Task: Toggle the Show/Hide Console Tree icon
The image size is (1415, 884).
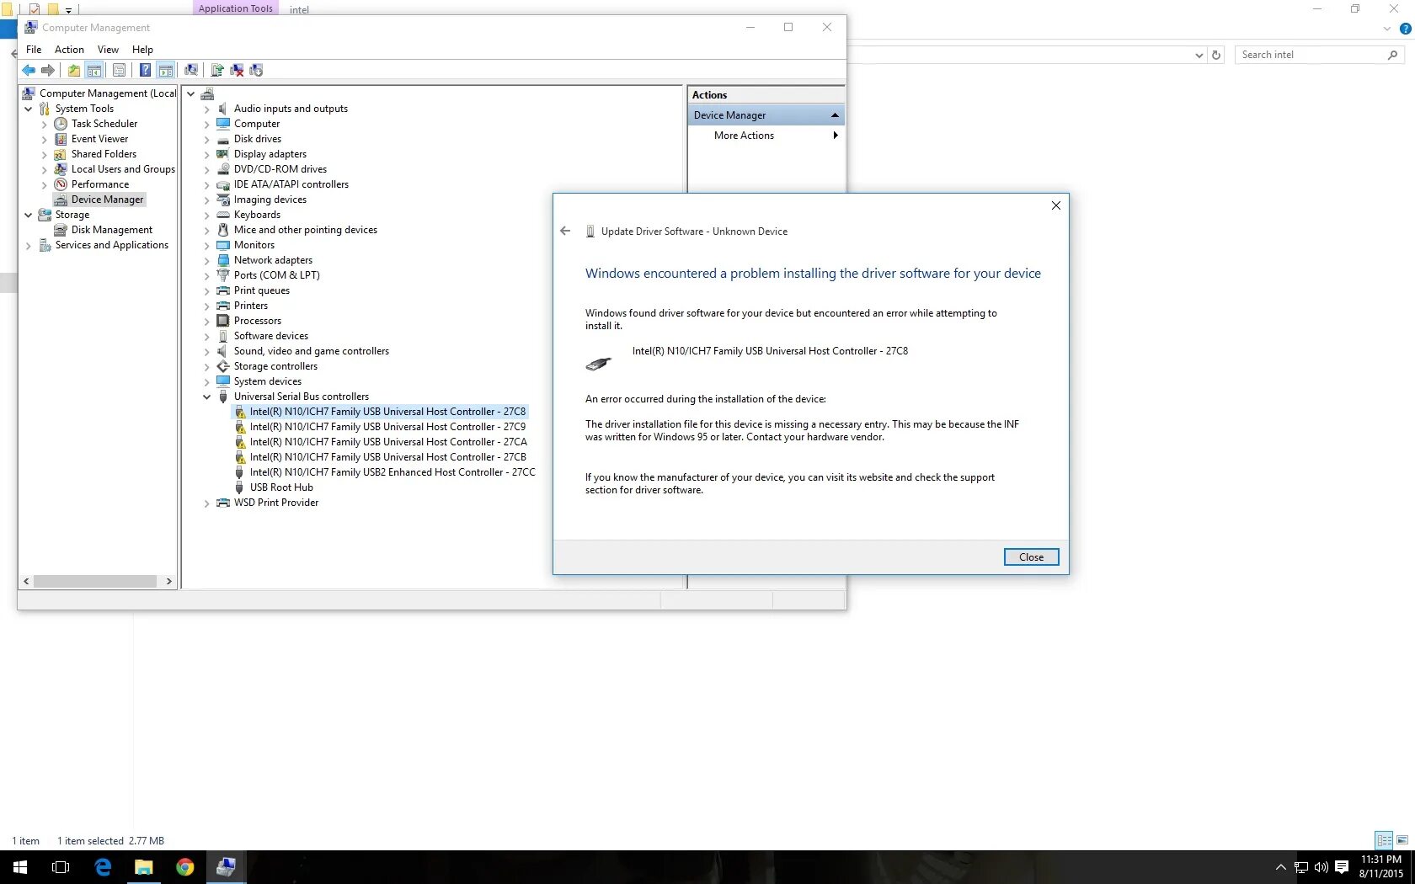Action: 94,71
